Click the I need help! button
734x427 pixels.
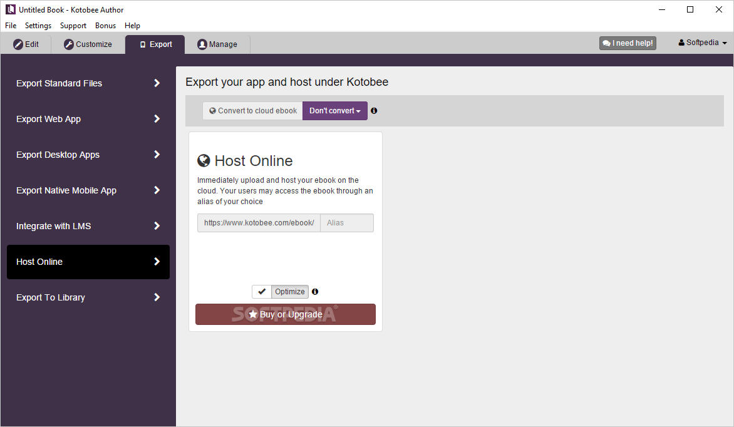[628, 43]
